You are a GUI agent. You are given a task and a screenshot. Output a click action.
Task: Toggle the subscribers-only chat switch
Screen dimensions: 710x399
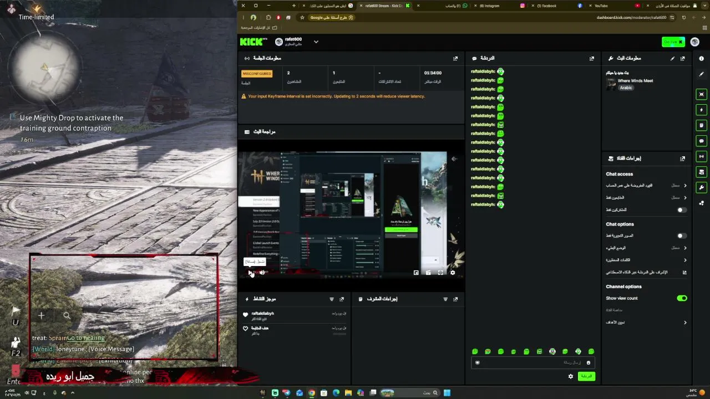click(682, 210)
